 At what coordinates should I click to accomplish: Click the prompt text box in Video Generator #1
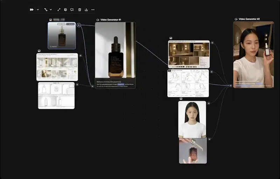pyautogui.click(x=115, y=84)
